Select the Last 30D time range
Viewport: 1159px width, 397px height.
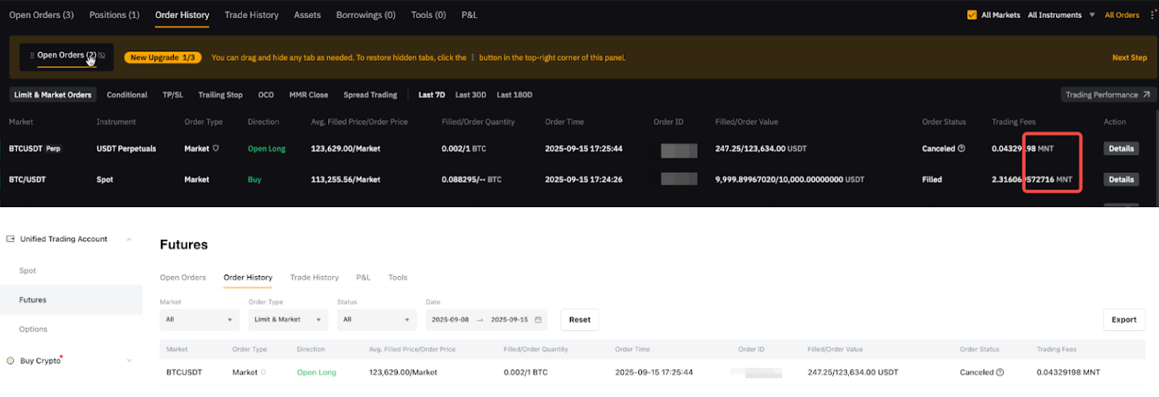pos(470,95)
